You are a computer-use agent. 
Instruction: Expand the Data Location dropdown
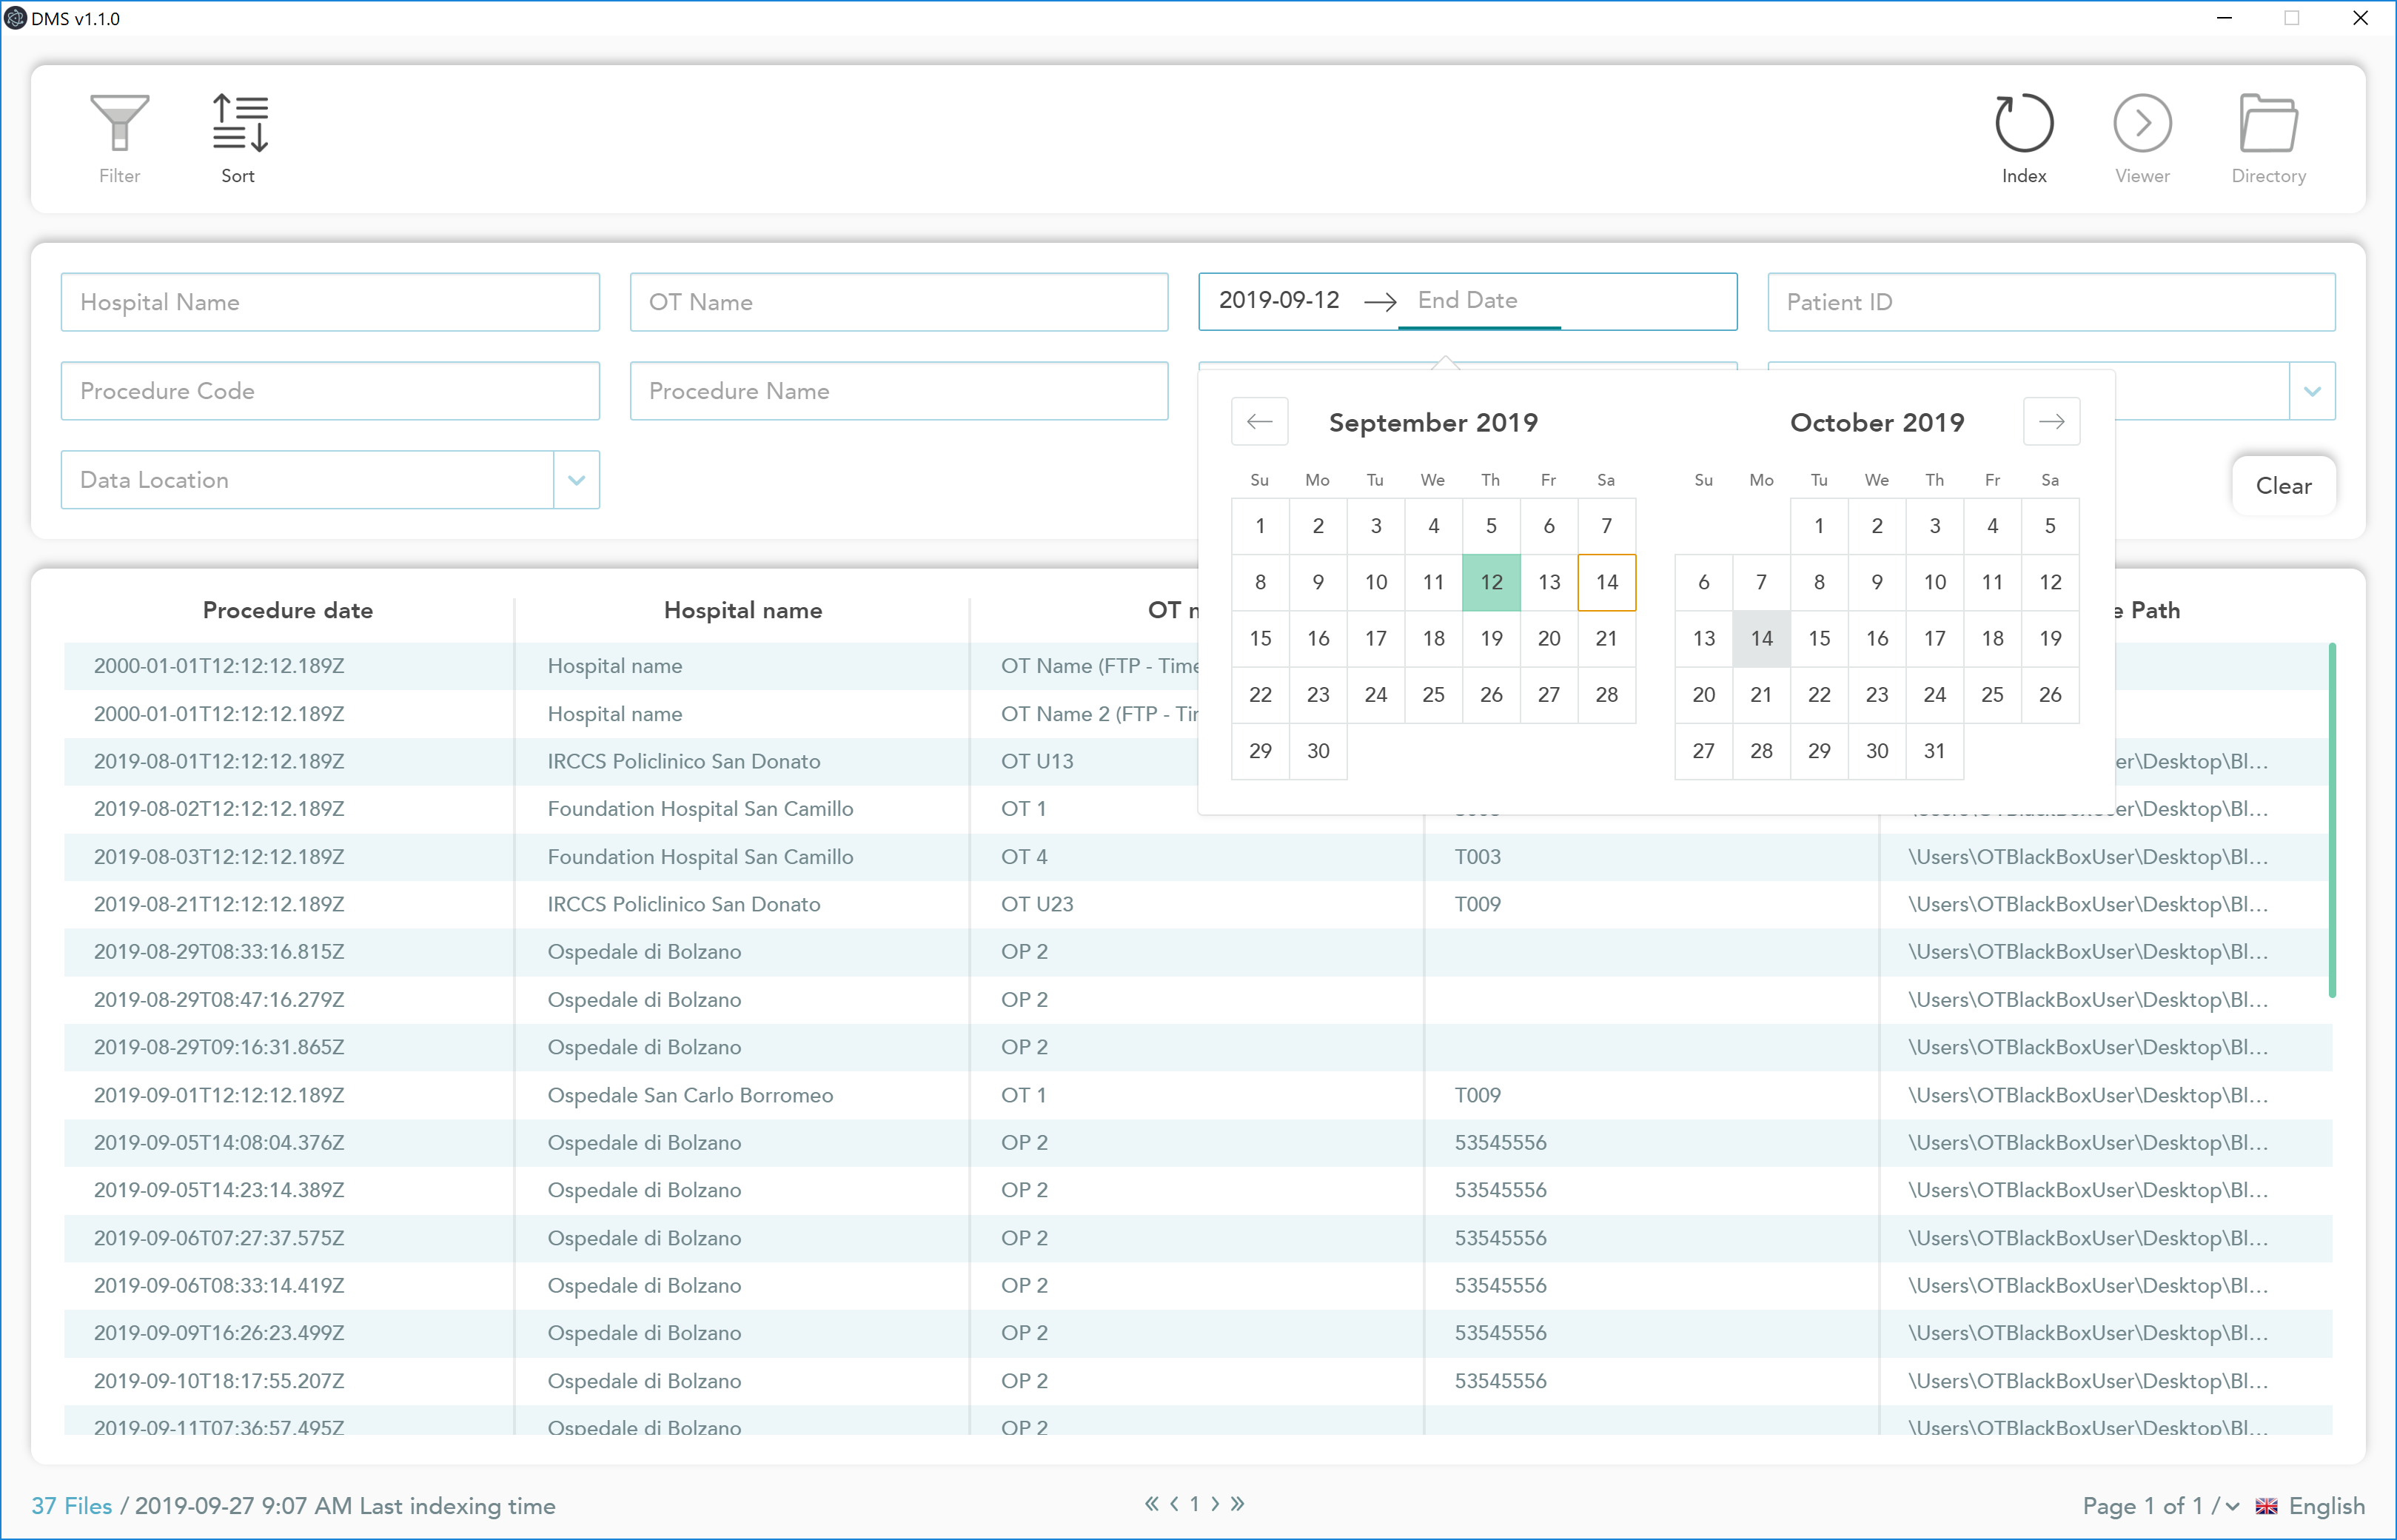pyautogui.click(x=577, y=480)
